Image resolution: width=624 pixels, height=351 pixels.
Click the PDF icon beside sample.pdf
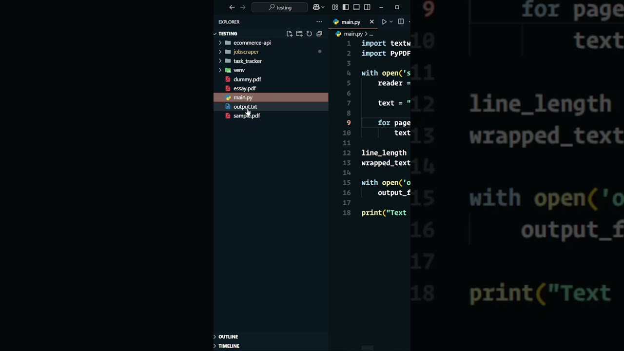(x=228, y=116)
